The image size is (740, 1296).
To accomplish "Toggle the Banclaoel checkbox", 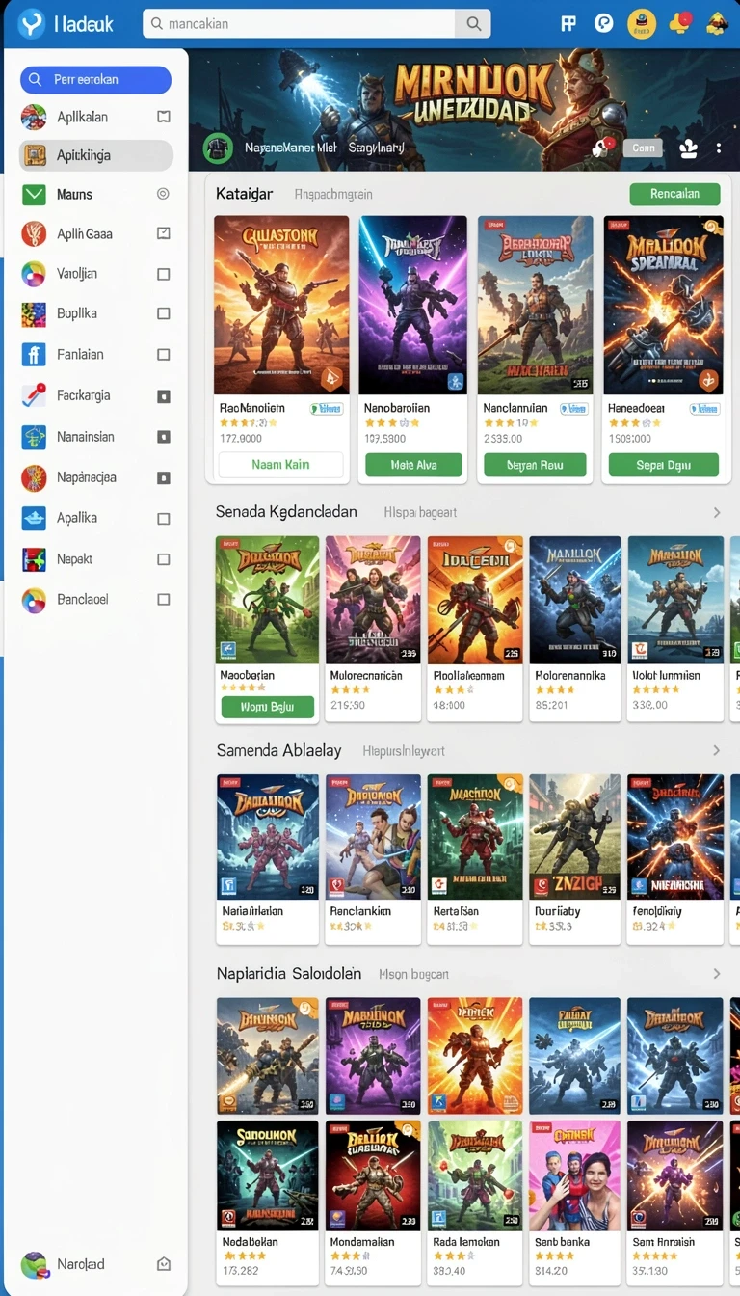I will pyautogui.click(x=164, y=600).
